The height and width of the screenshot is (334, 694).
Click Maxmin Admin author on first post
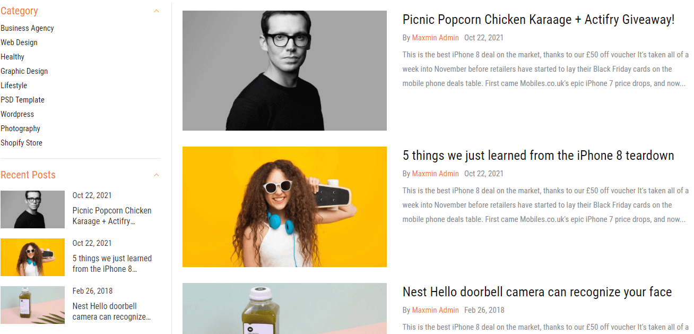point(435,38)
